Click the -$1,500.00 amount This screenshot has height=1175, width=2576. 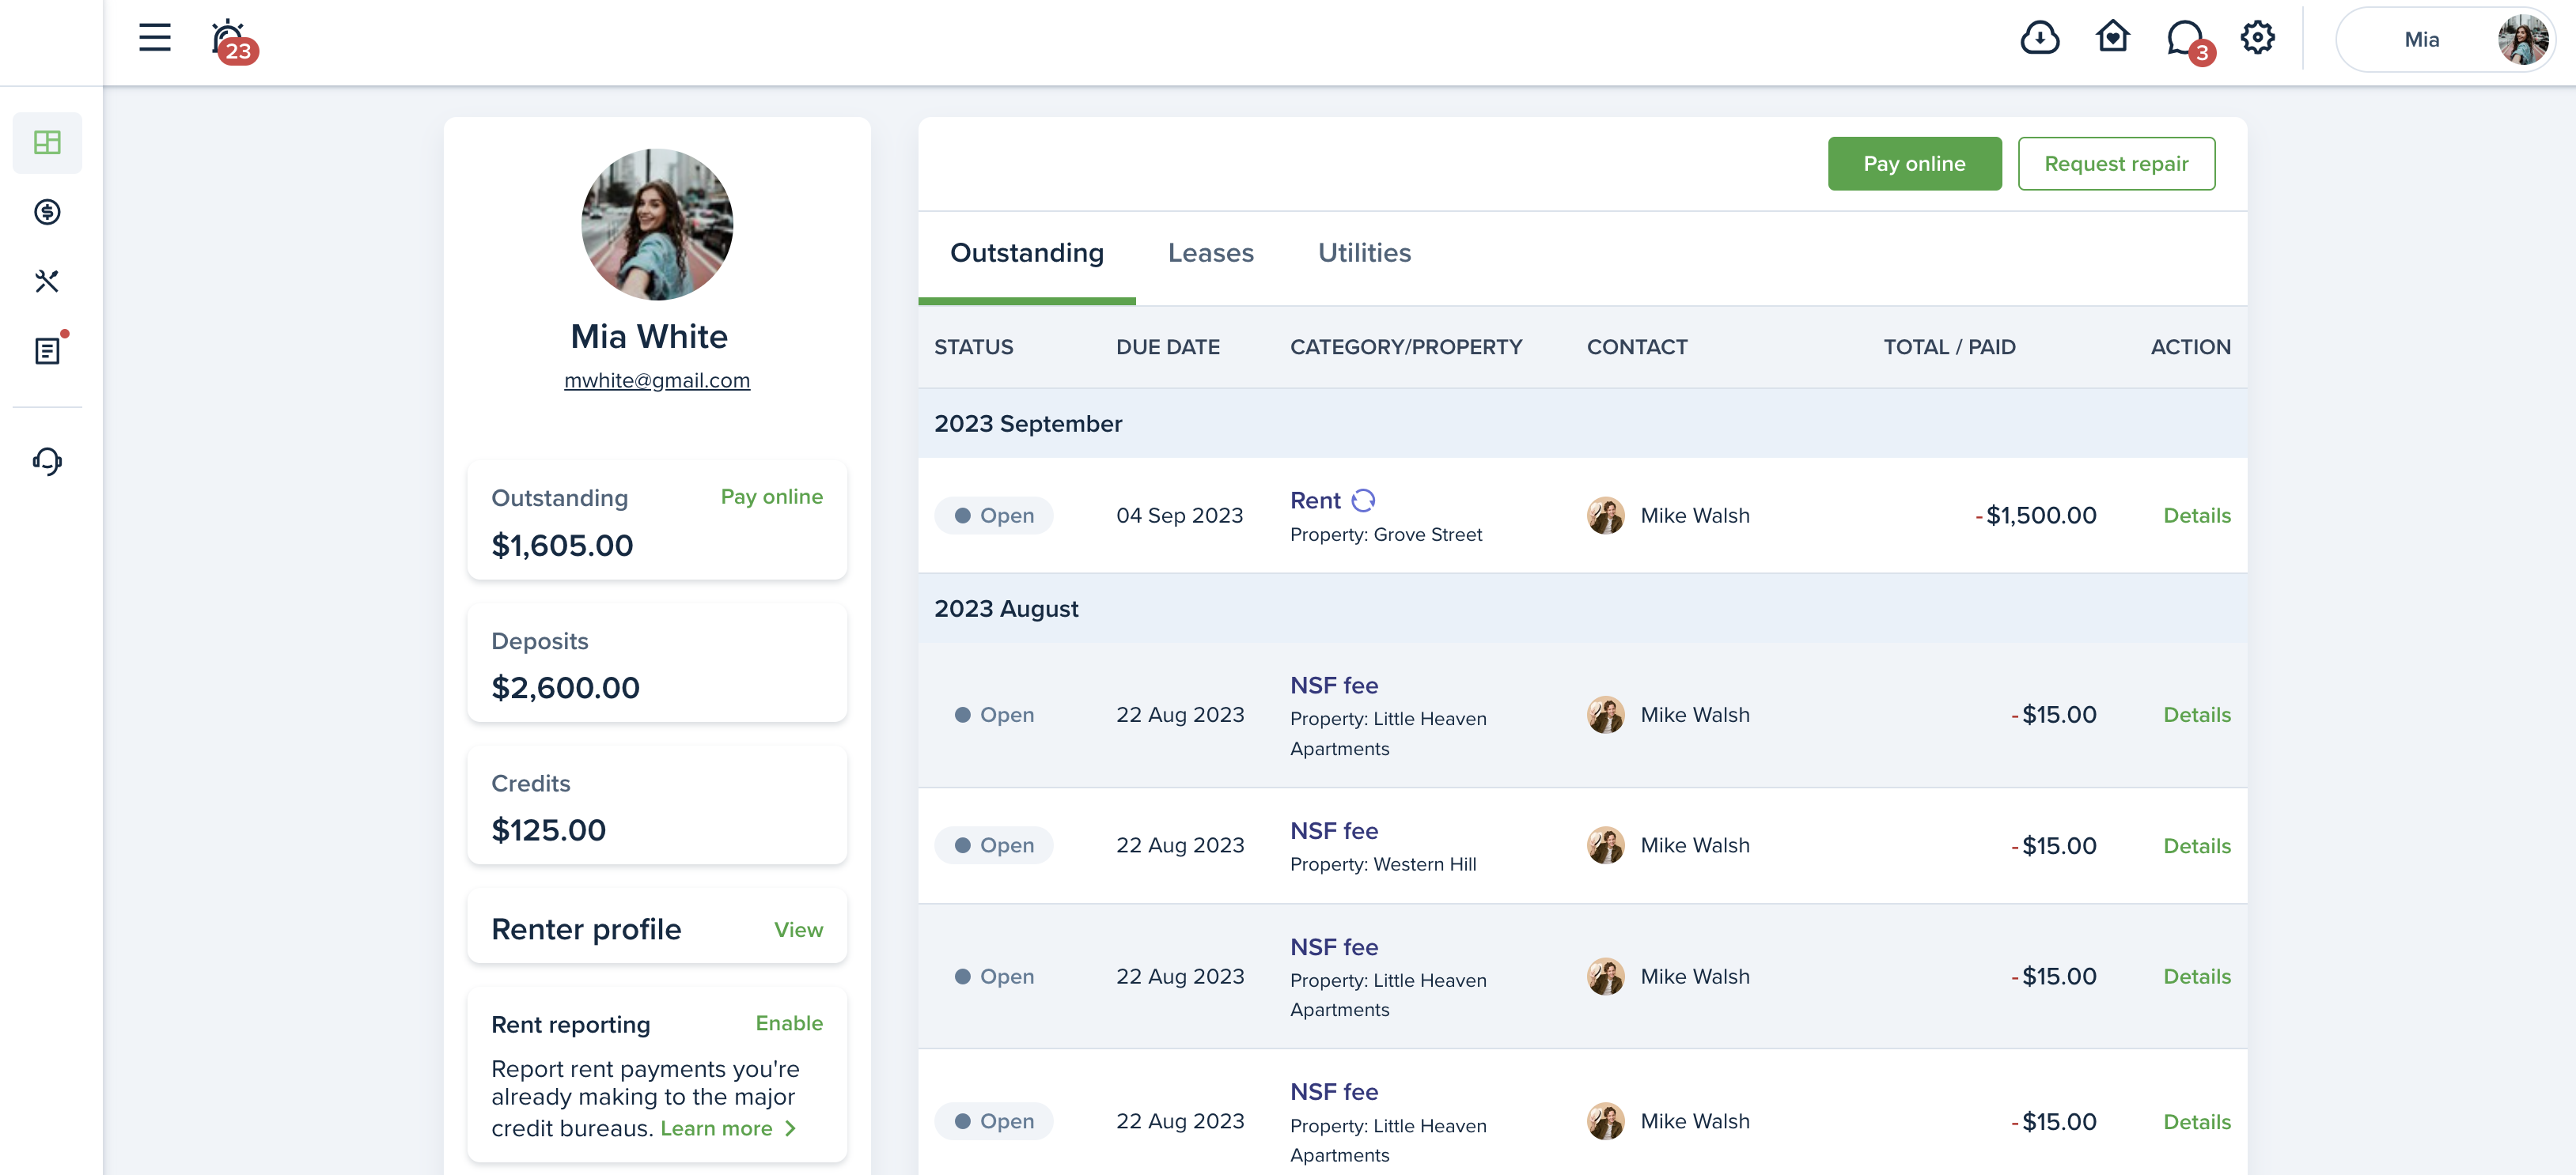2036,516
